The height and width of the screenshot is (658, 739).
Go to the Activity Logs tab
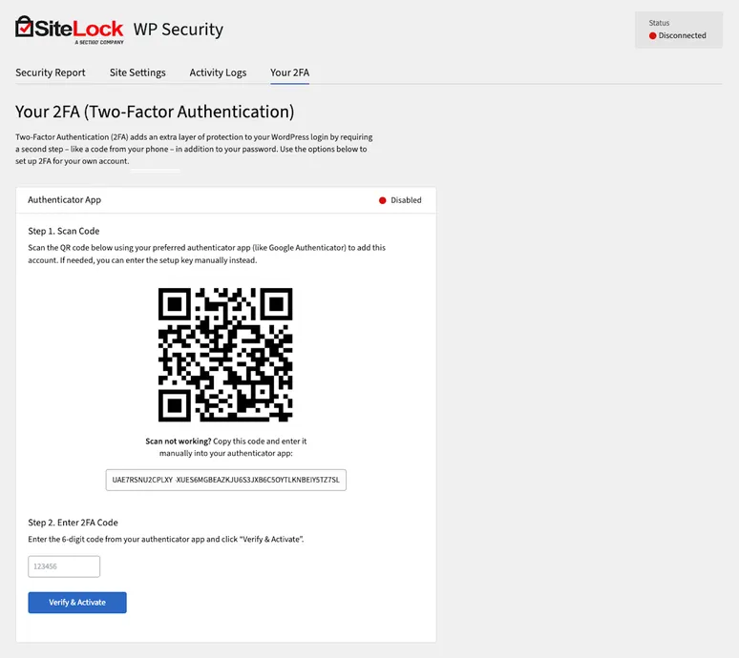(x=218, y=72)
